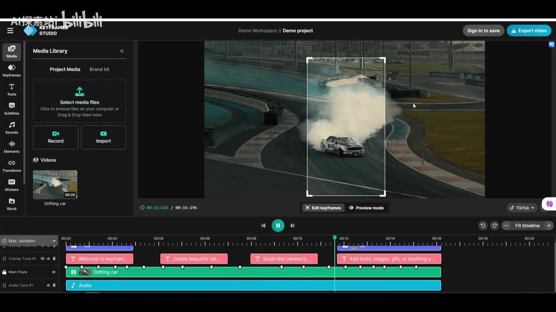Screen dimensions: 556x312
Task: Open the Texts tool in sidebar
Action: (x=12, y=90)
